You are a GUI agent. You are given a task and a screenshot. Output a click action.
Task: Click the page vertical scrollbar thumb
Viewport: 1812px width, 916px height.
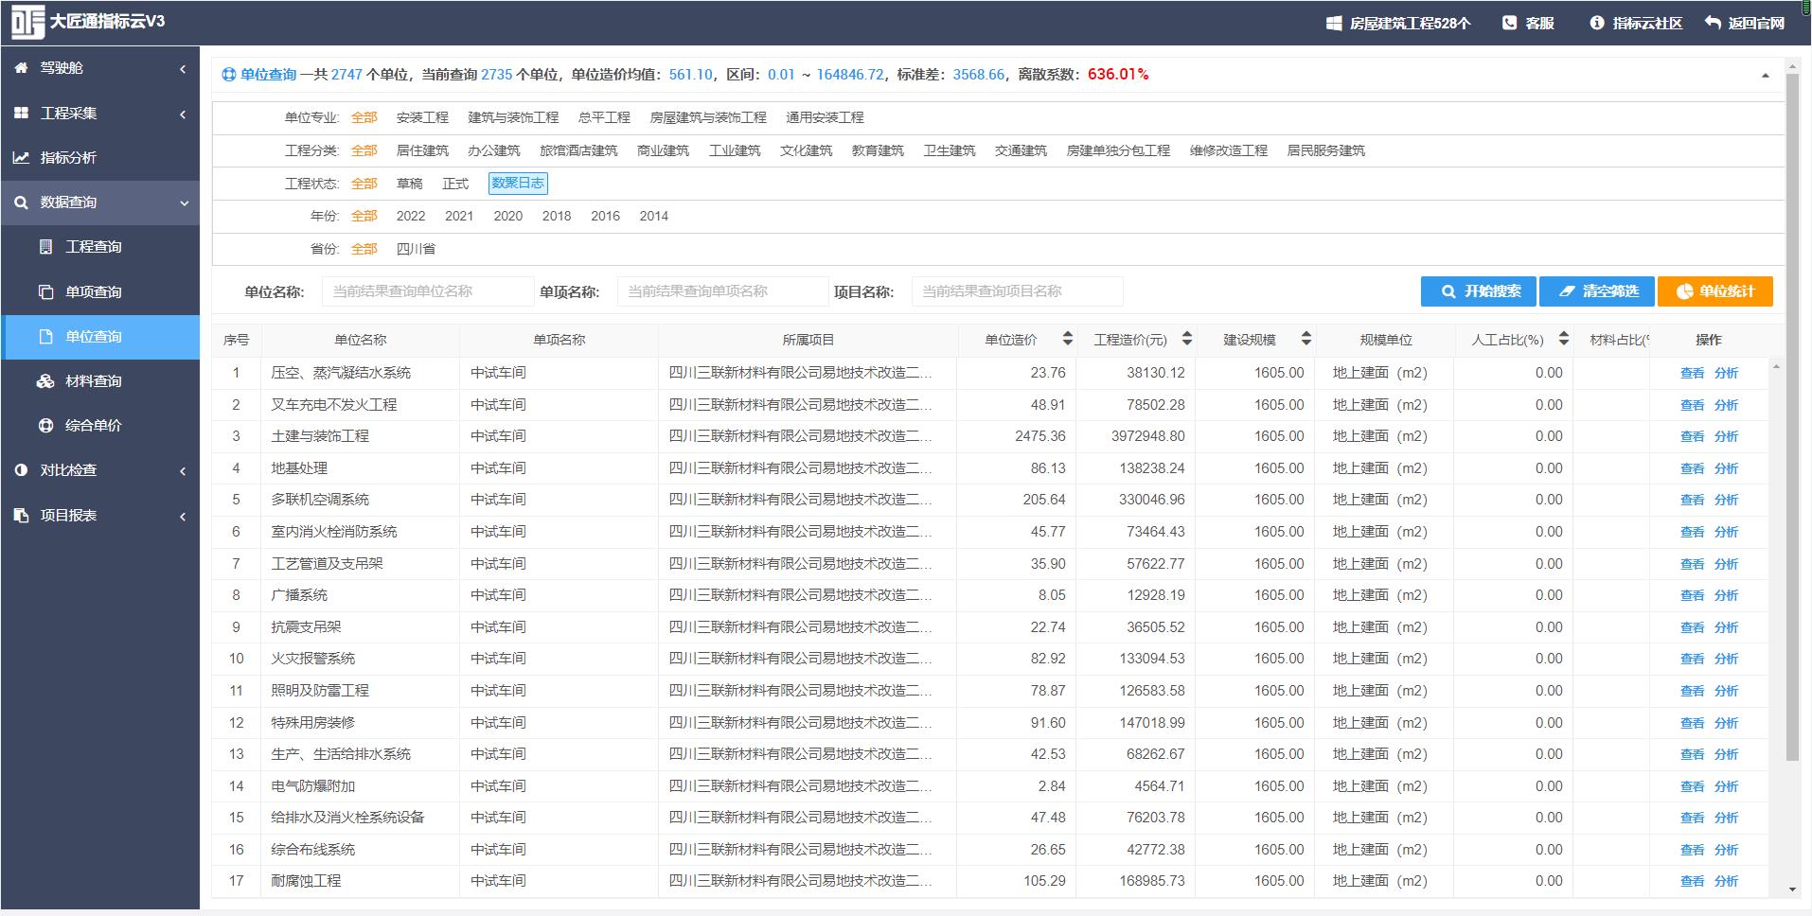pos(1791,416)
